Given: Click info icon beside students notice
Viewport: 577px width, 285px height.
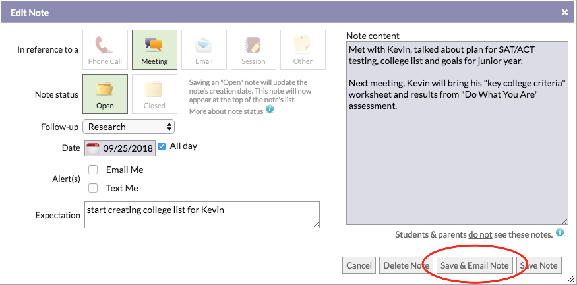Looking at the screenshot, I should pos(560,232).
